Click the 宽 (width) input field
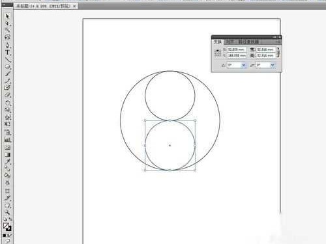Screen dimensions: 326x244 point(266,49)
